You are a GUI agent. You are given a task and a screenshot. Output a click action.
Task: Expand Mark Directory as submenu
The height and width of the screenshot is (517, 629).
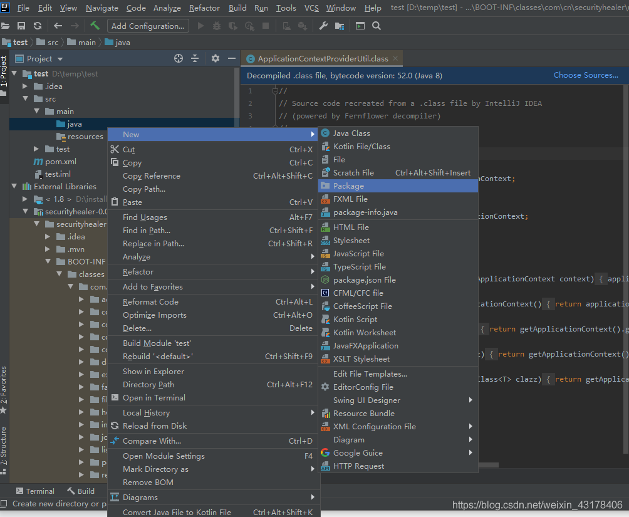212,469
